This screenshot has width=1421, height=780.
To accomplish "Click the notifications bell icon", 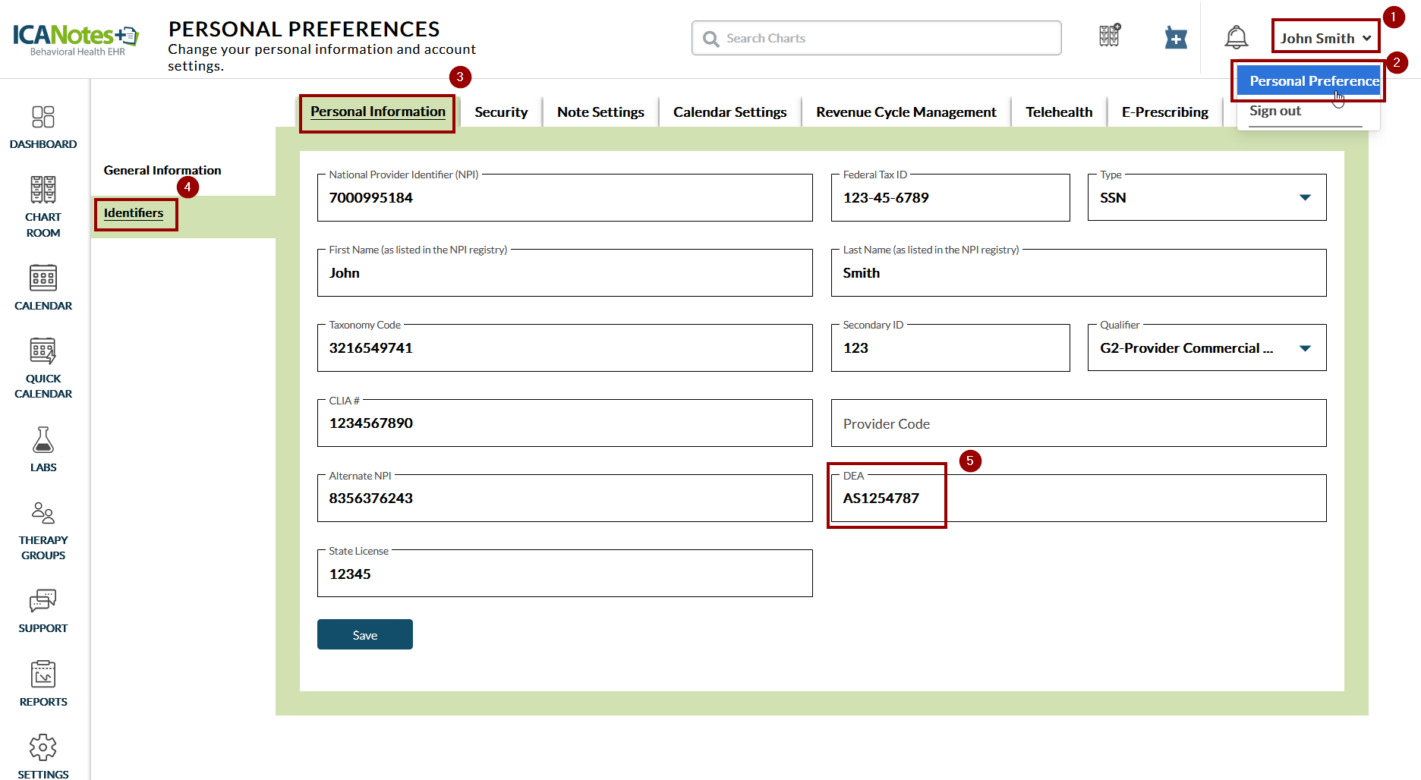I will [x=1236, y=37].
